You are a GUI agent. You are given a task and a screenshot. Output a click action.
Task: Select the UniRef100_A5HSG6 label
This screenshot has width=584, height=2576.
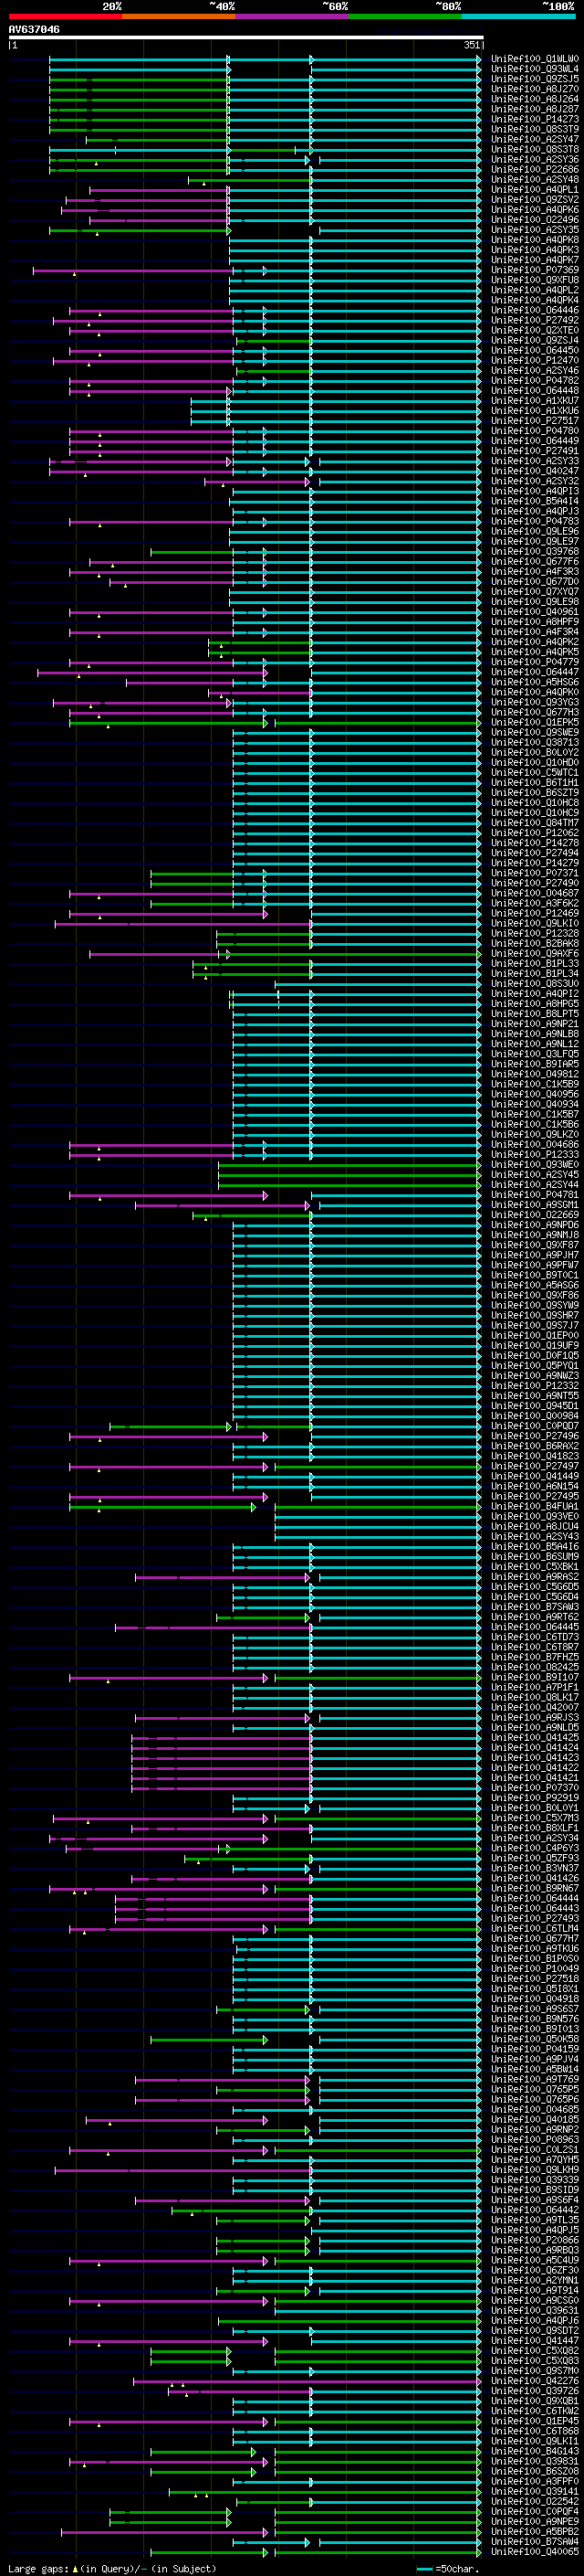(x=535, y=682)
